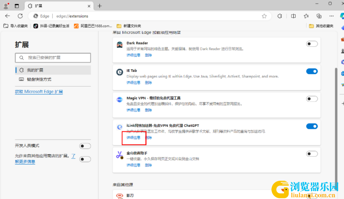Select 我的扩展 in sidebar
344x199 pixels.
point(53,70)
